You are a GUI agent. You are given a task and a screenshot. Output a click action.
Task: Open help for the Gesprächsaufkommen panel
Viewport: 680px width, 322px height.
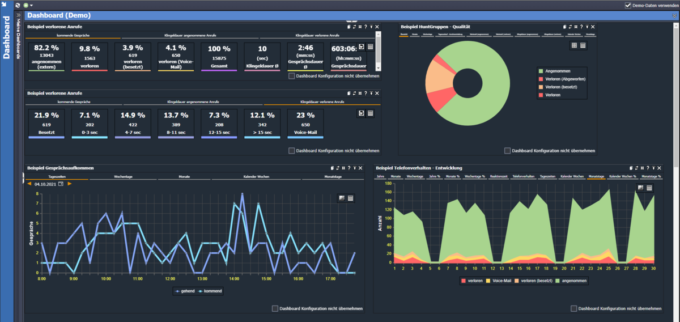pos(350,168)
